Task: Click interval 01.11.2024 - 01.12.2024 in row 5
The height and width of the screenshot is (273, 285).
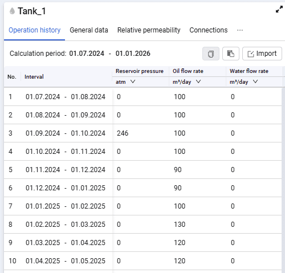Action: (66, 170)
